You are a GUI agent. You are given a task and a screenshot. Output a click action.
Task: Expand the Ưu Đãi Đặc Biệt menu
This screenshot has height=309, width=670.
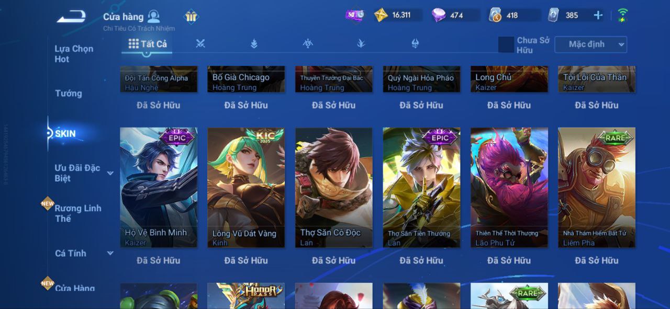tap(110, 173)
